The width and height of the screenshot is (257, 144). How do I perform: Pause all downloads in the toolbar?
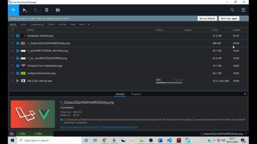(36, 10)
